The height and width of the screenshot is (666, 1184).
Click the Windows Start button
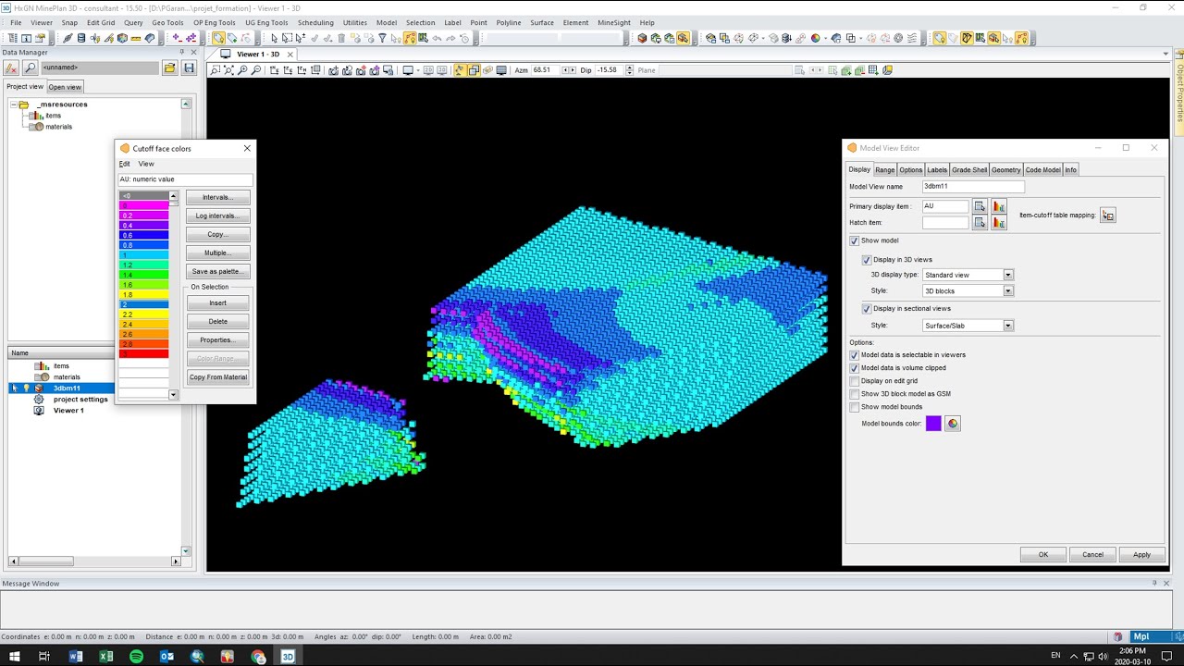[15, 656]
